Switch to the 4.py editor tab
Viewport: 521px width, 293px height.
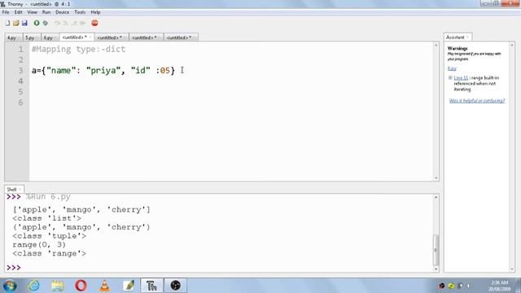tap(12, 37)
